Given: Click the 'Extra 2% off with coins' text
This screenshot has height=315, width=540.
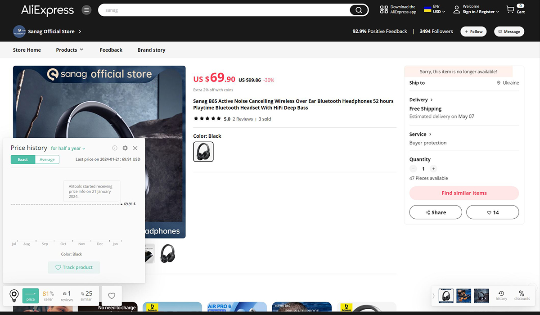Looking at the screenshot, I should point(213,90).
